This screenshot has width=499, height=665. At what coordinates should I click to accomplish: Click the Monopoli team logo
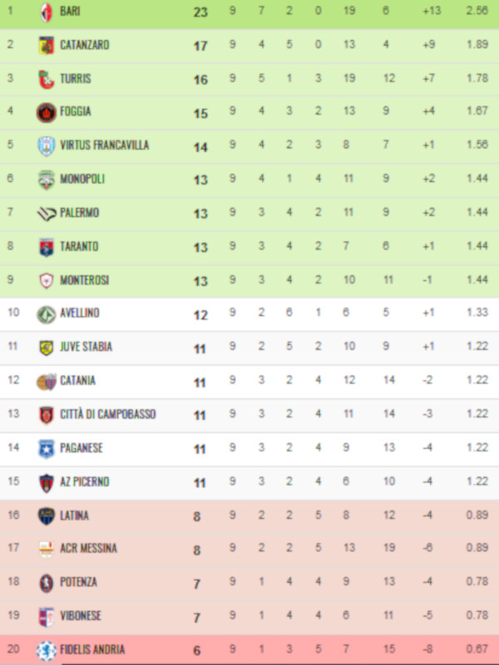coord(46,180)
